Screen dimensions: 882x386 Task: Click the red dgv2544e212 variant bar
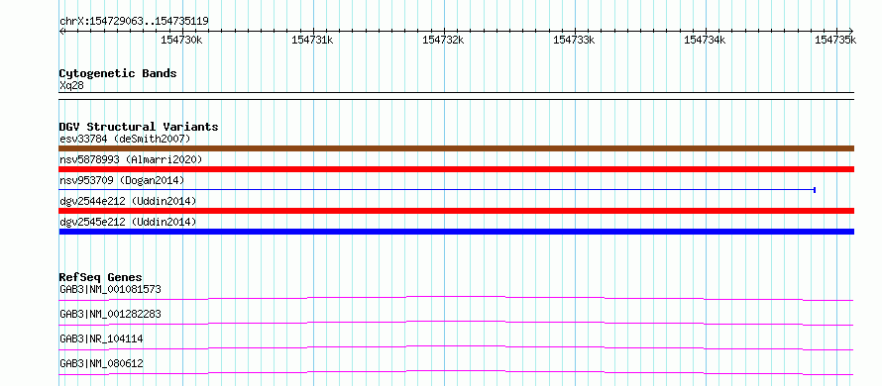tap(456, 211)
